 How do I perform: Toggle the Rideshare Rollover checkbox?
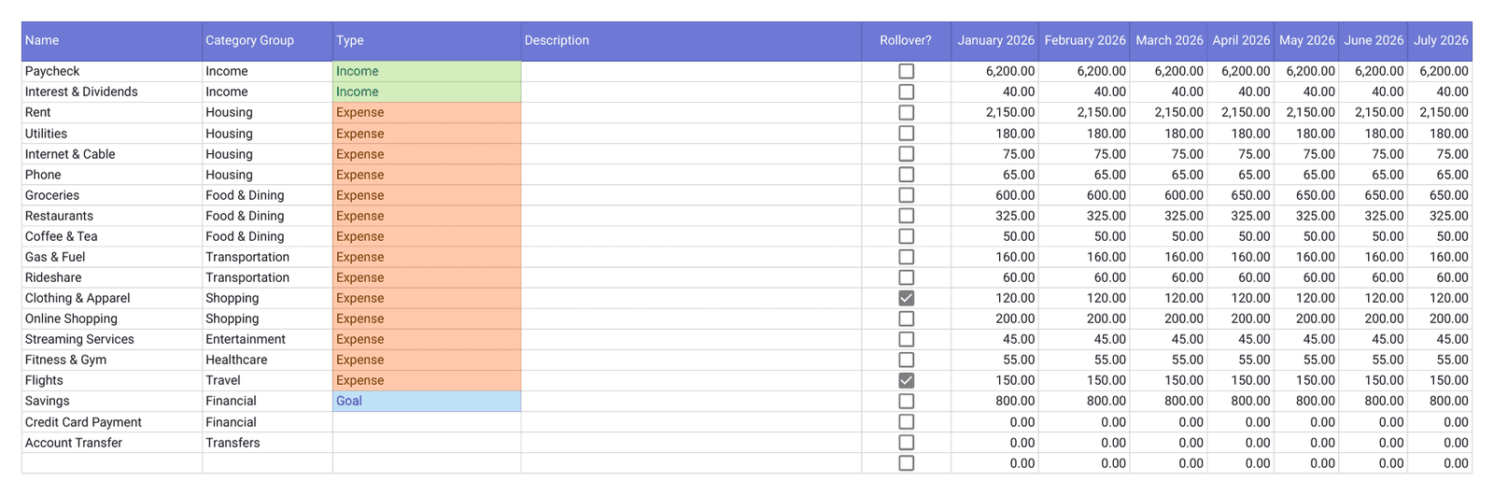click(x=906, y=277)
